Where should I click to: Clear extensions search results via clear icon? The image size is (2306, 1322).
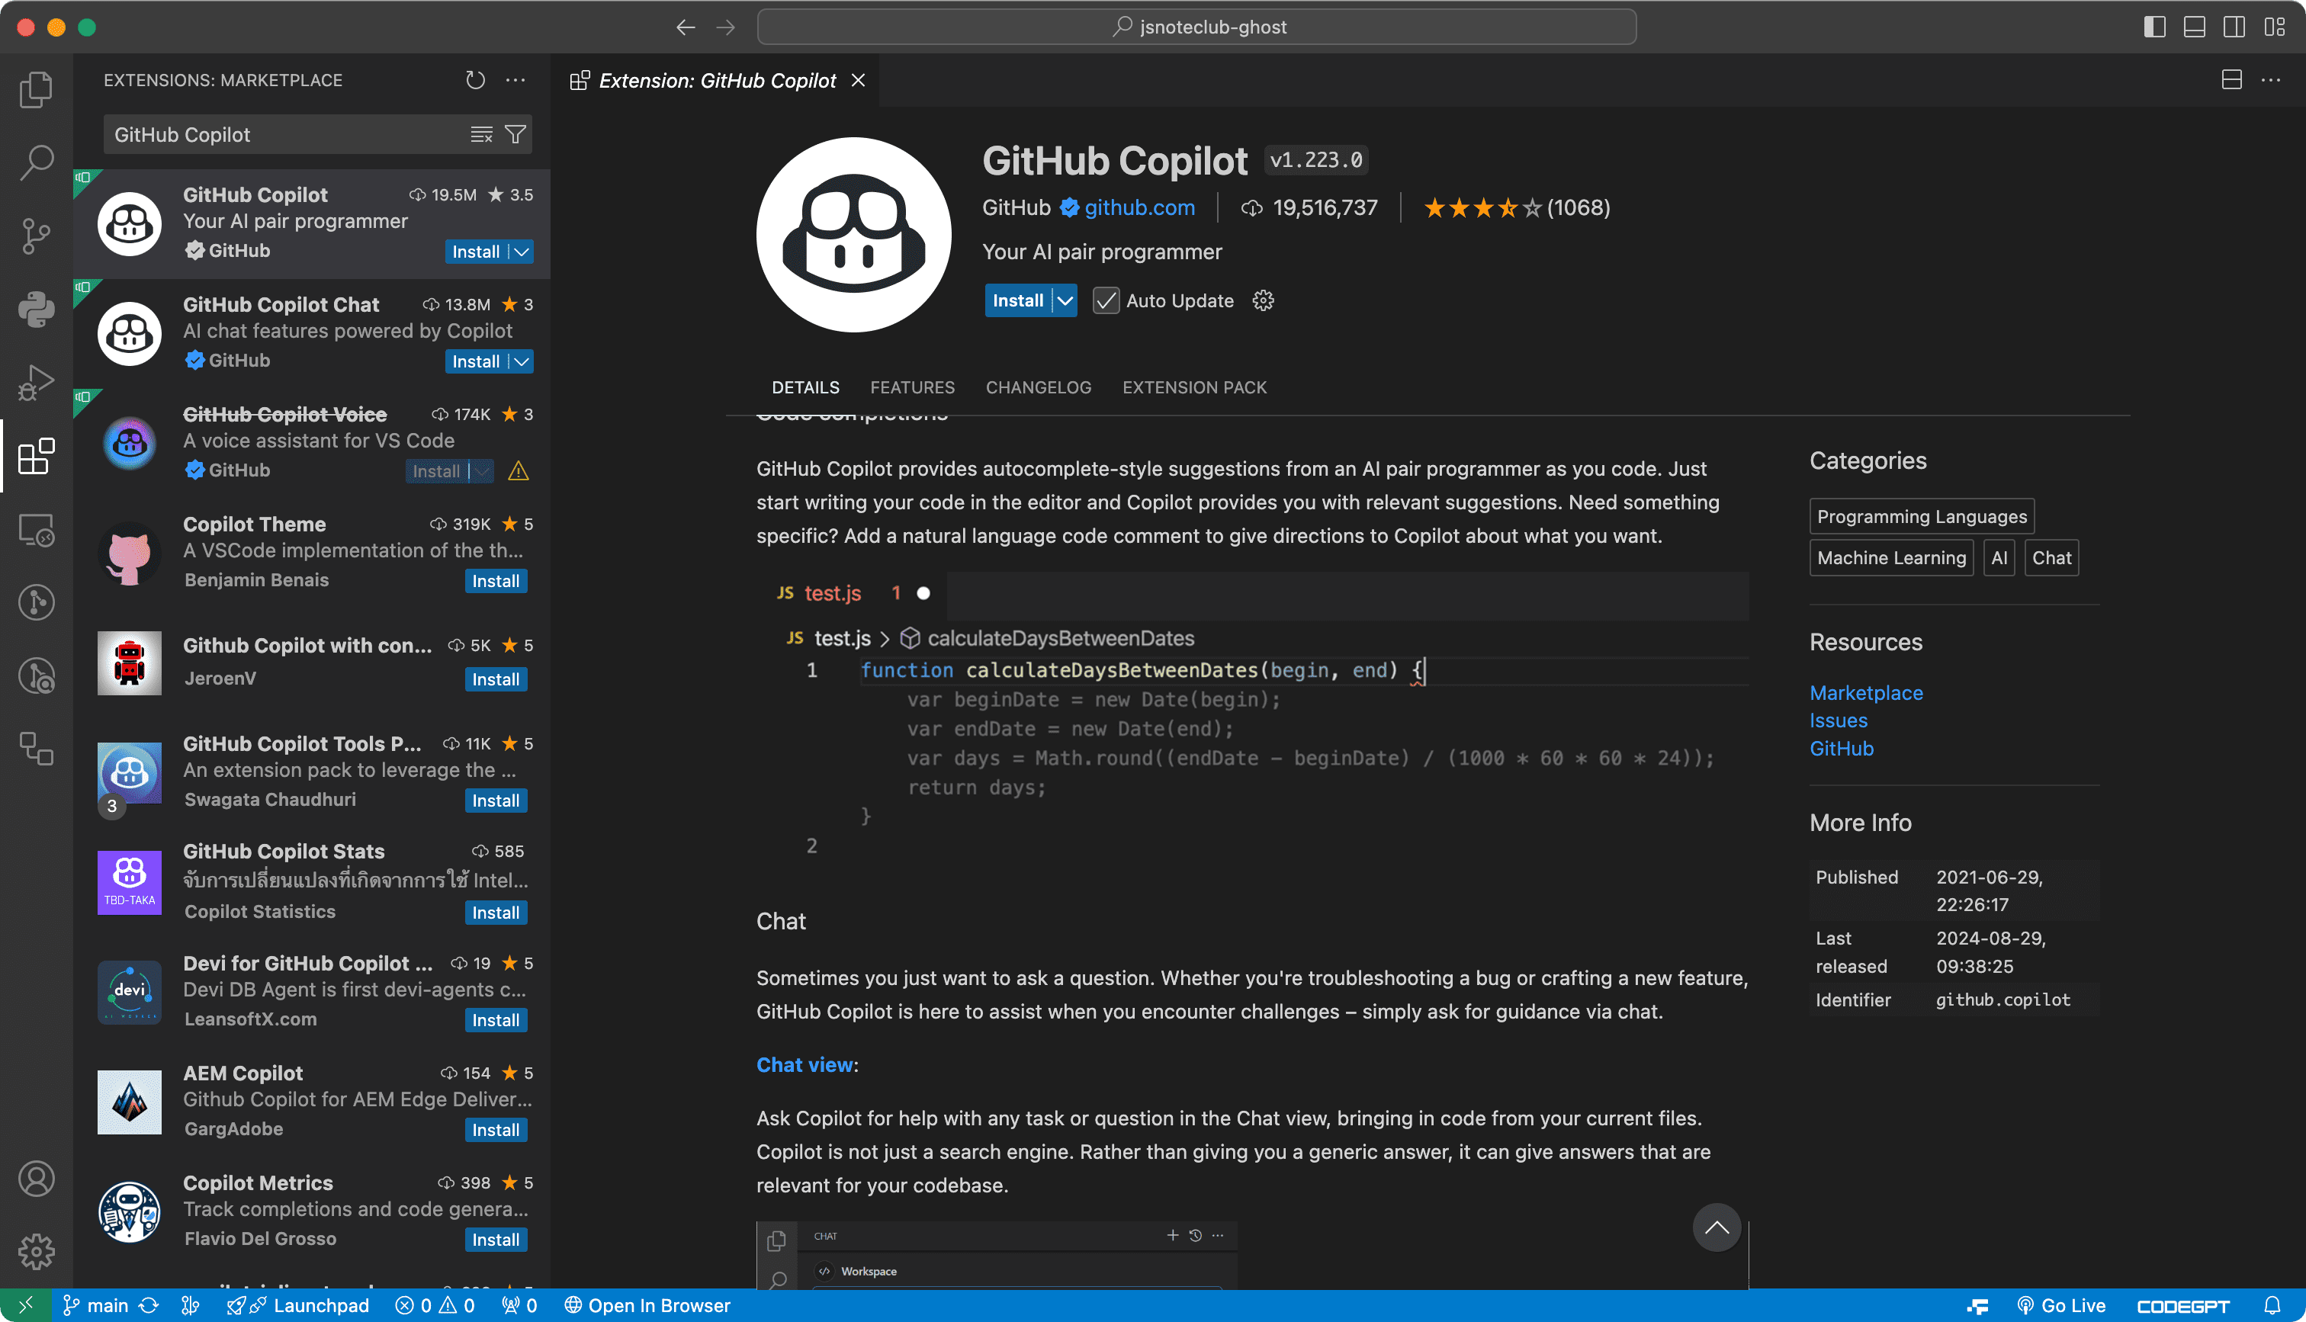[480, 134]
